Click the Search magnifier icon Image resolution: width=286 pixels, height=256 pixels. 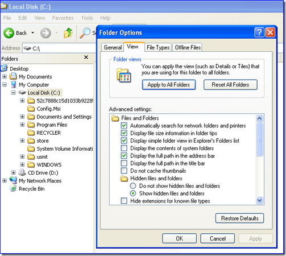pyautogui.click(x=85, y=33)
